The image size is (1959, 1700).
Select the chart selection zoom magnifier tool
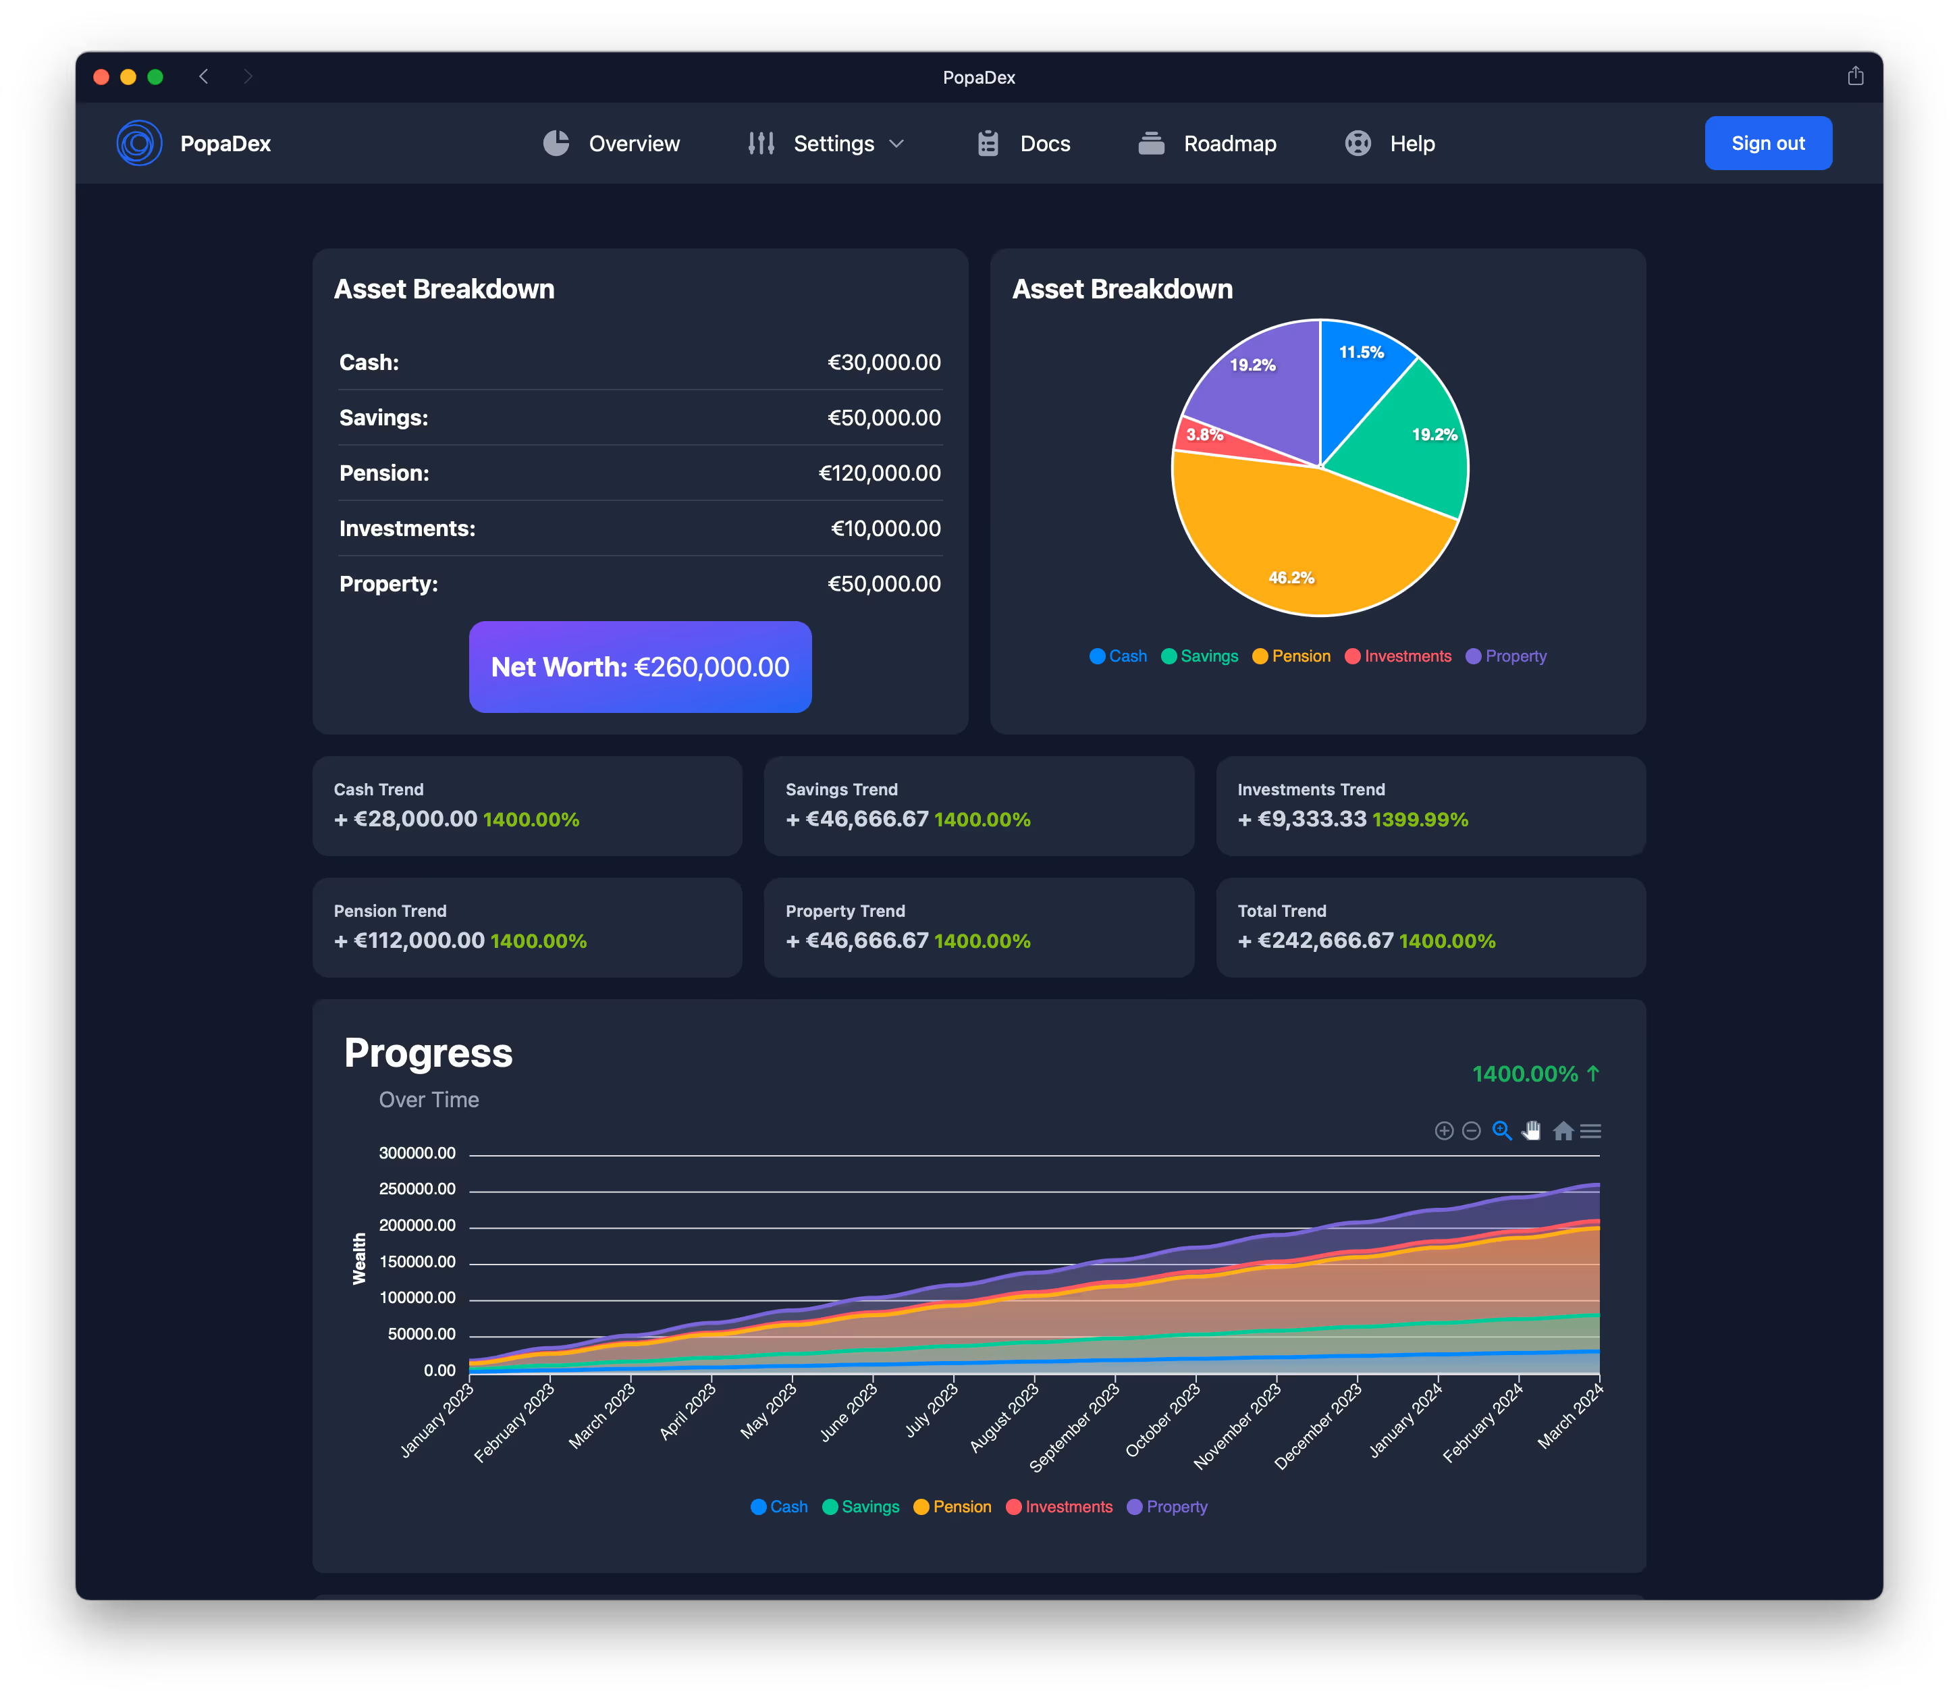point(1502,1131)
